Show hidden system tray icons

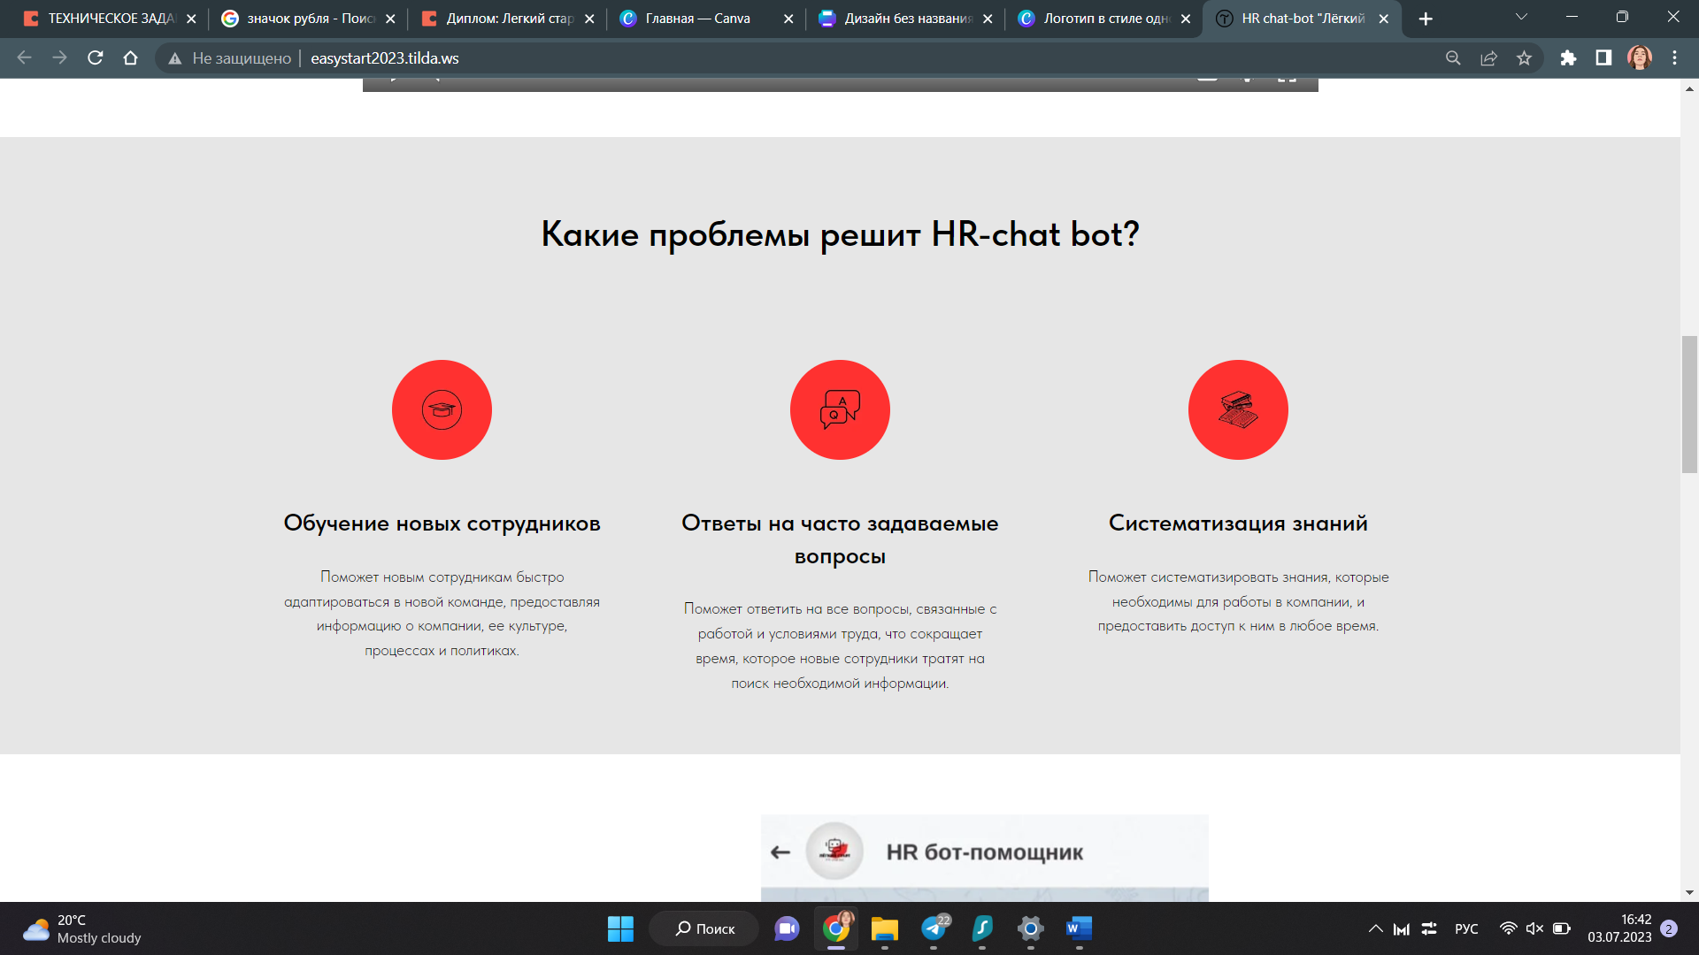click(1375, 928)
